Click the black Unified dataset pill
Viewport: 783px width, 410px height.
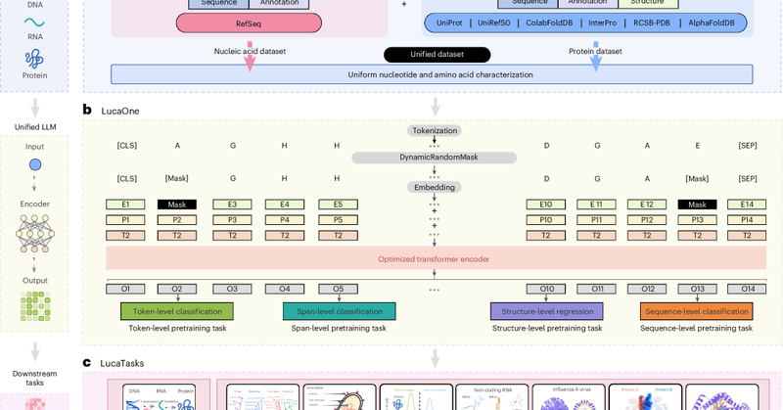(x=437, y=55)
